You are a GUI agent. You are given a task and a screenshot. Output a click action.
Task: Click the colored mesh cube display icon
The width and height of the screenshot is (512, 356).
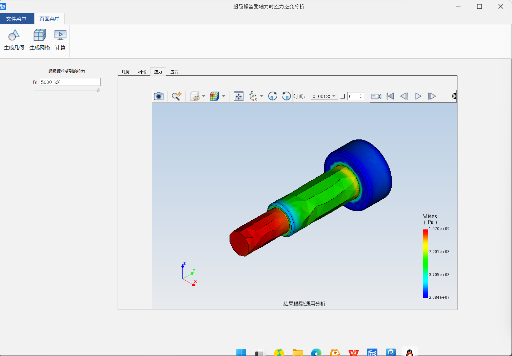point(214,96)
